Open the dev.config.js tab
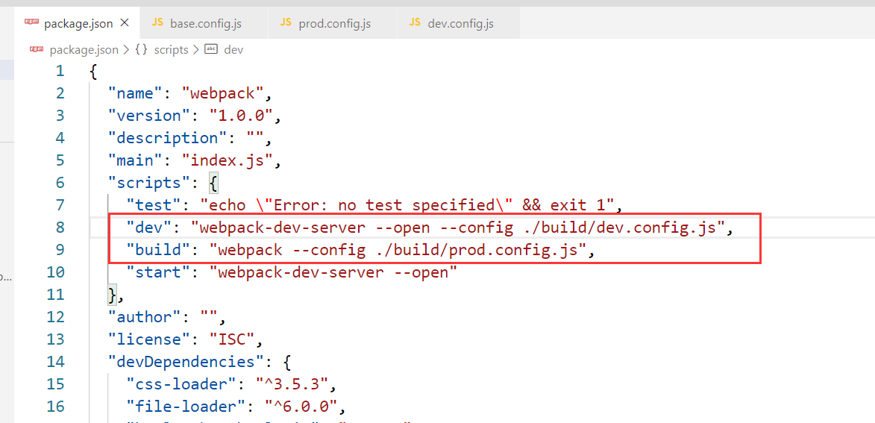Image resolution: width=875 pixels, height=423 pixels. pyautogui.click(x=459, y=23)
